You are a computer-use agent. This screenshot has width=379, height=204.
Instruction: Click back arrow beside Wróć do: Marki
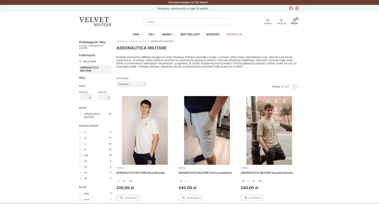(x=80, y=61)
